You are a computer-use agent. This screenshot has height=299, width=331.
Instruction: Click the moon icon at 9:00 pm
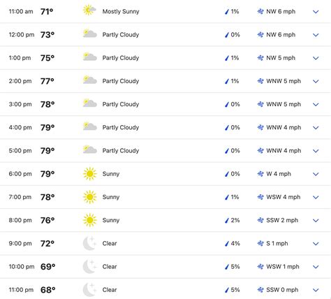(89, 243)
